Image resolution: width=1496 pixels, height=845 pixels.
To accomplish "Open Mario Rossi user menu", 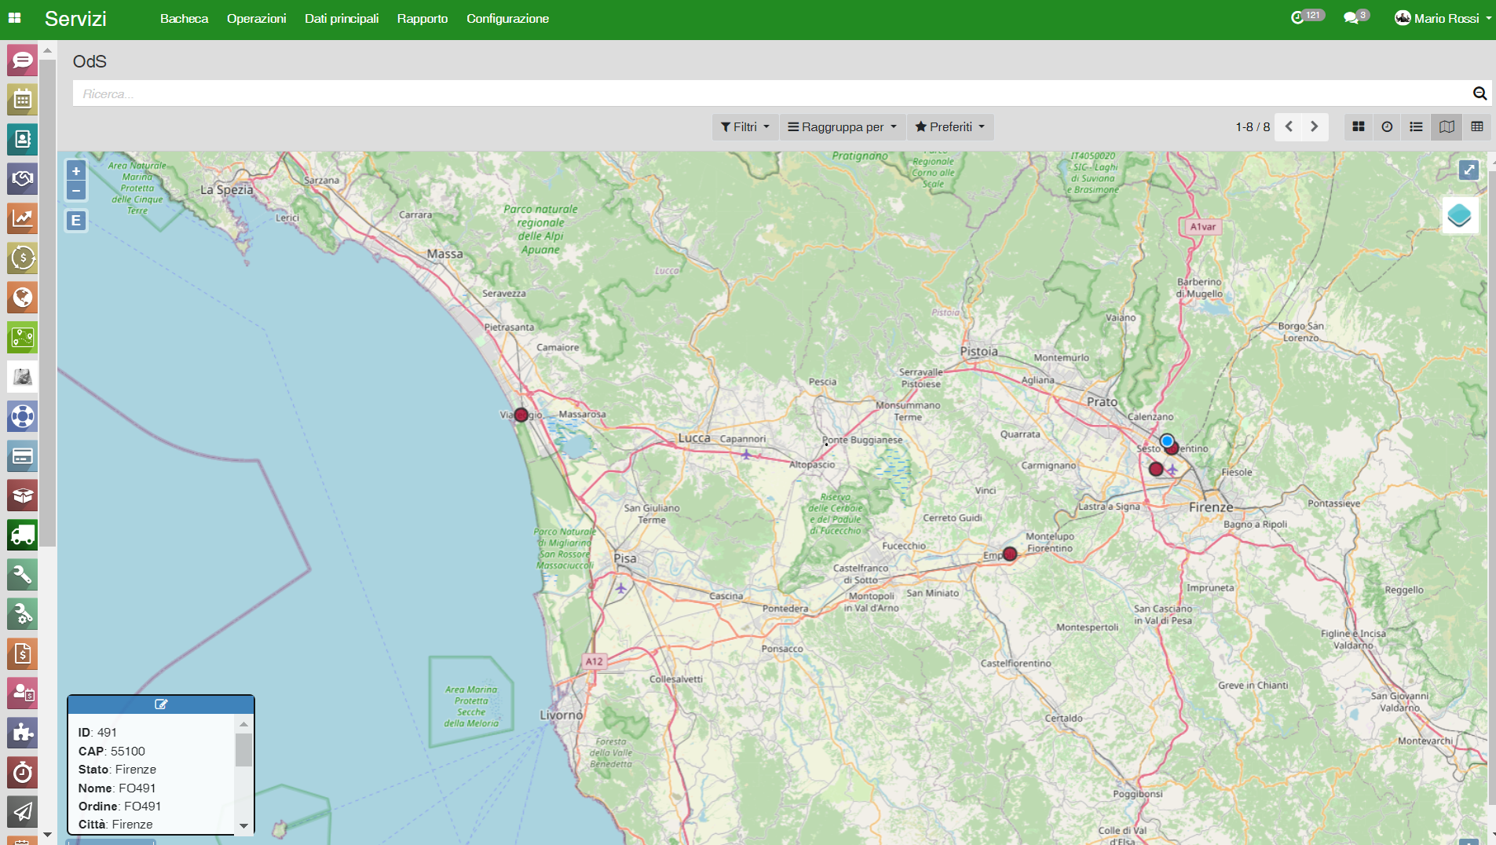I will coord(1443,18).
